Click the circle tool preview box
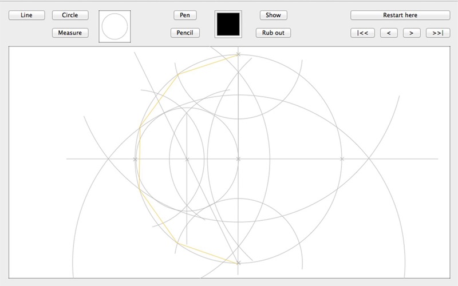The image size is (458, 286). (114, 26)
